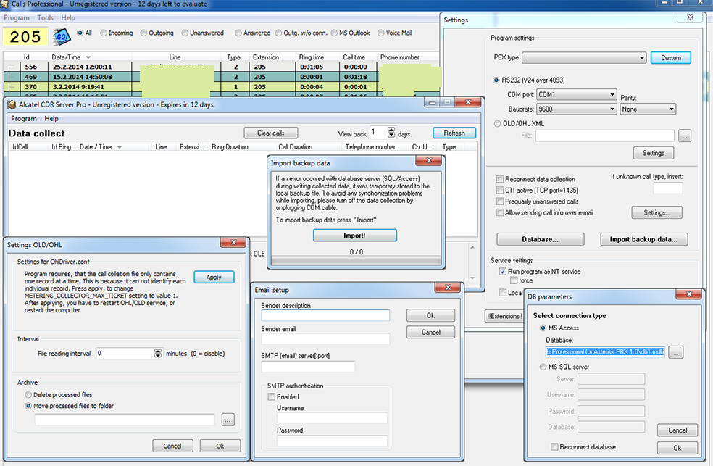Click Ok in the Email setup dialog
Screen dimensions: 713x466
point(430,315)
